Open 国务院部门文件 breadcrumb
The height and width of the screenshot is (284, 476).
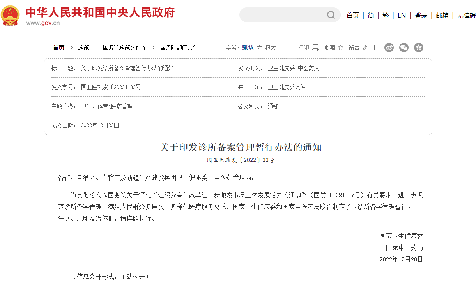pyautogui.click(x=179, y=47)
